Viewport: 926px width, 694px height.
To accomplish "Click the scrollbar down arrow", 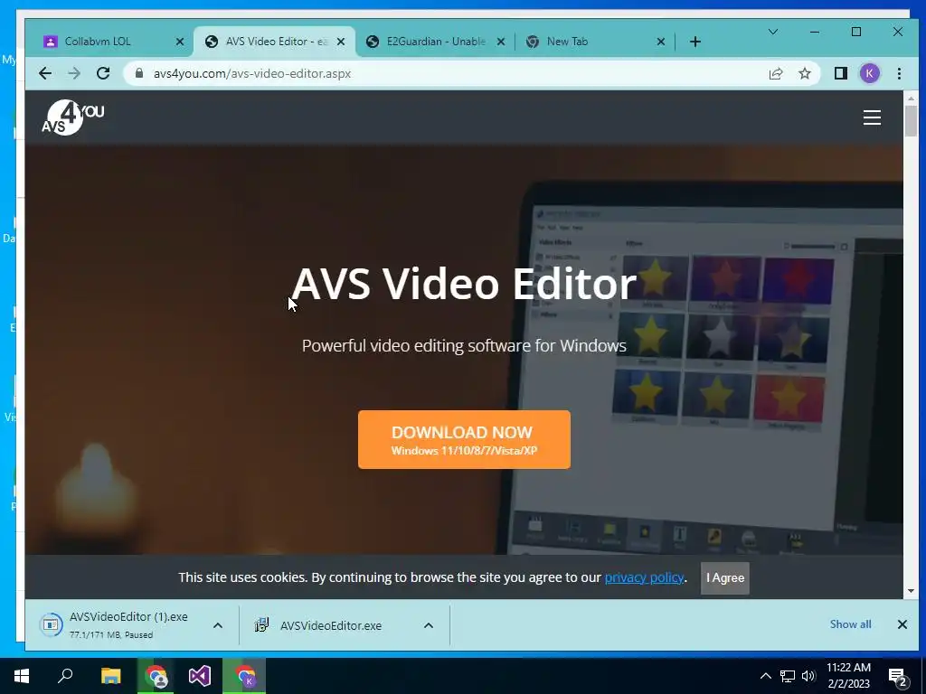I will (x=911, y=591).
